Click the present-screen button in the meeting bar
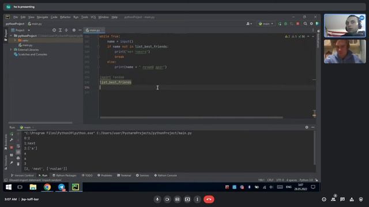 (x=187, y=200)
